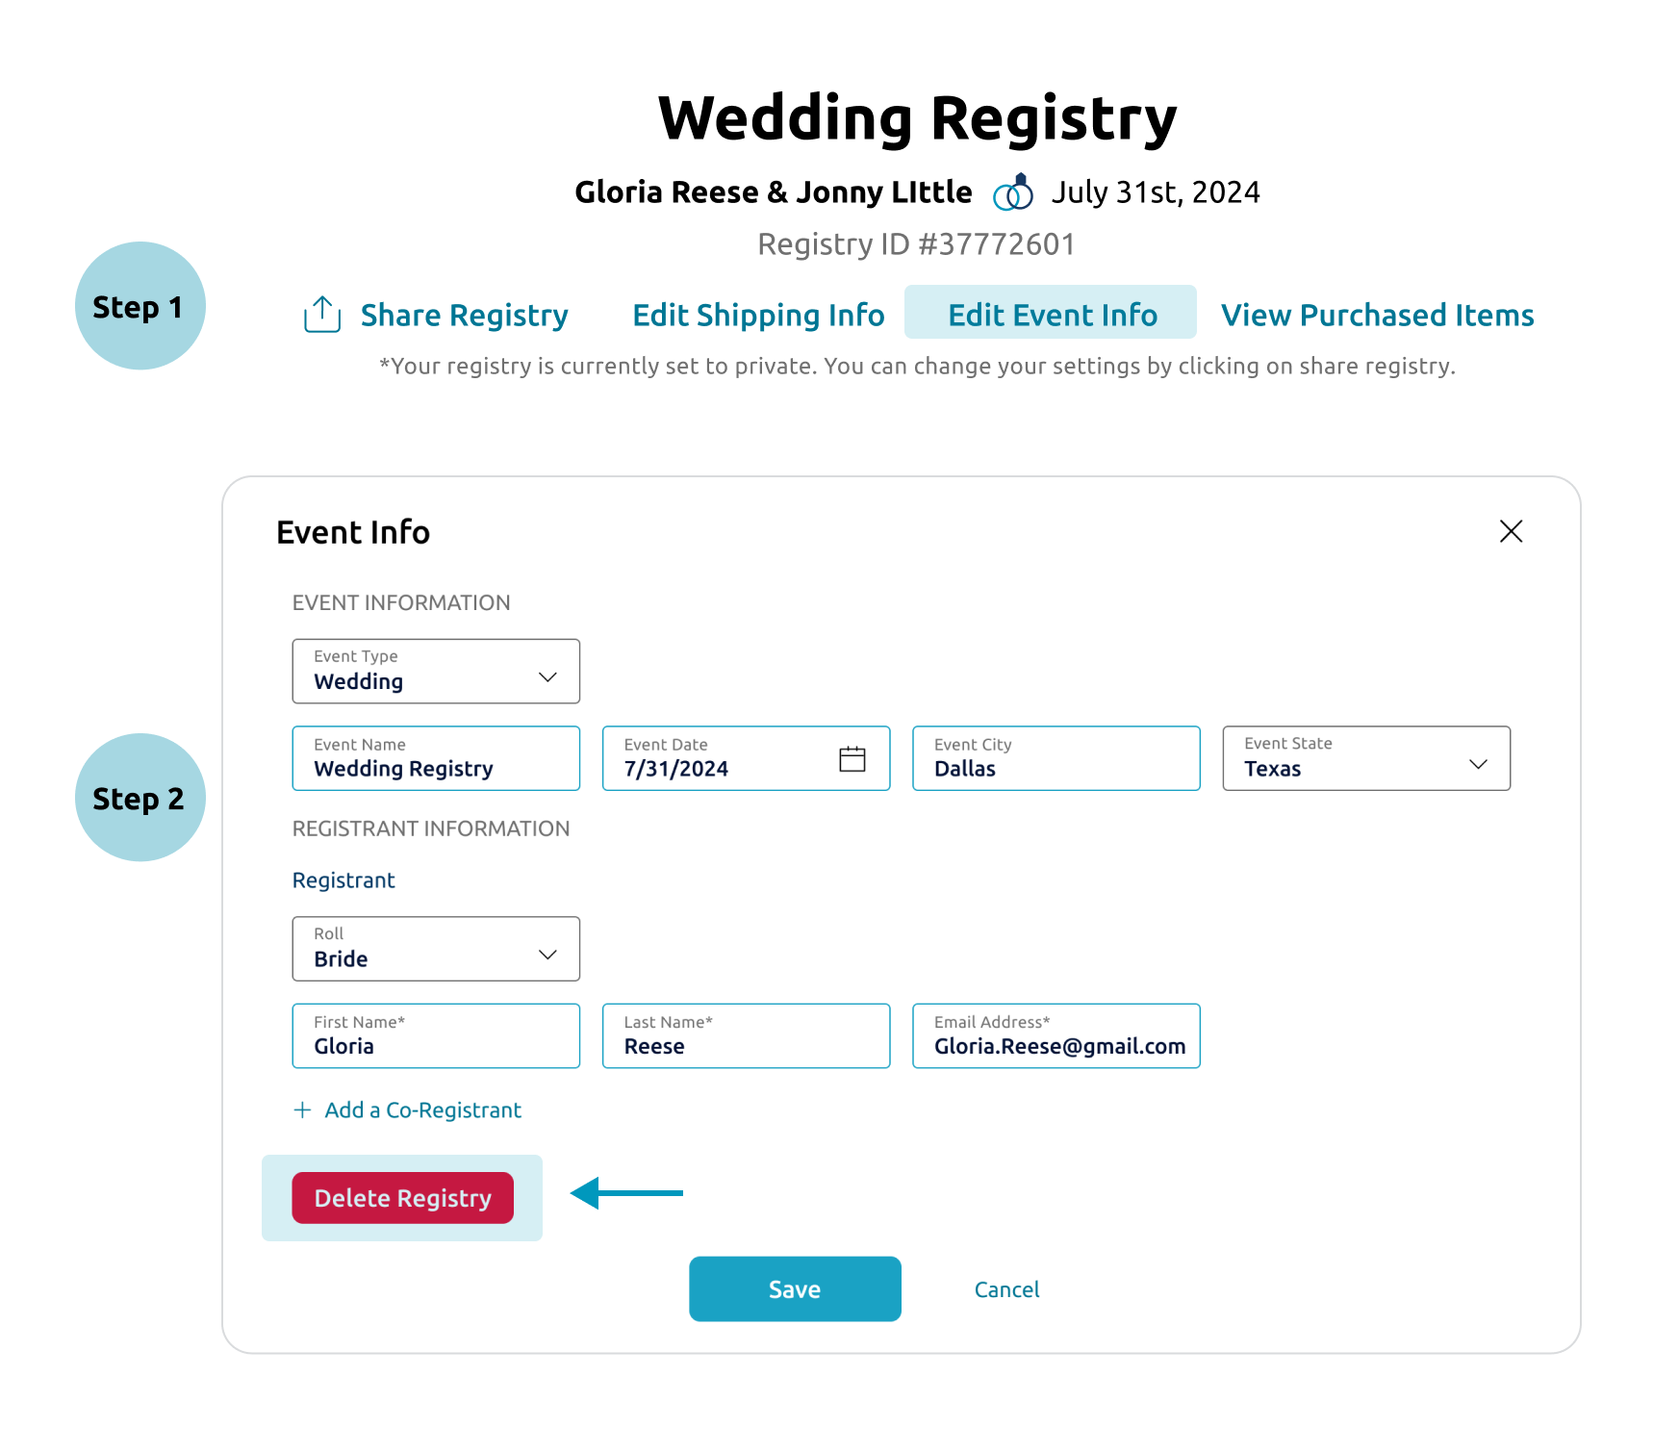The width and height of the screenshot is (1653, 1453).
Task: Click the arrow pointing at Delete Registry
Action: (625, 1193)
